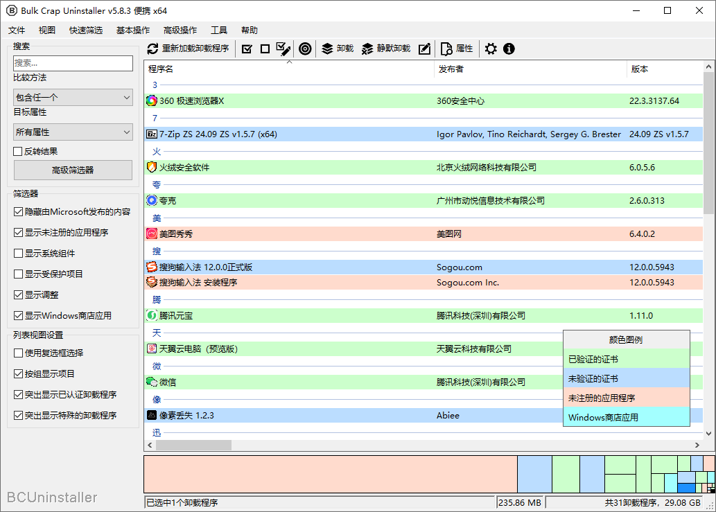The image size is (716, 512).
Task: Click the largest pink treemap block
Action: pyautogui.click(x=331, y=474)
